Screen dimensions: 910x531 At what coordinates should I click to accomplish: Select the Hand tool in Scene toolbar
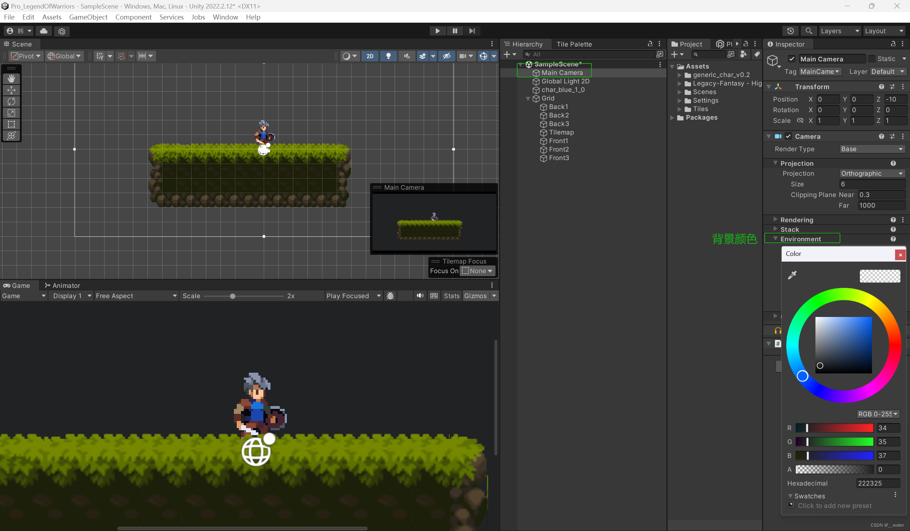click(x=11, y=78)
